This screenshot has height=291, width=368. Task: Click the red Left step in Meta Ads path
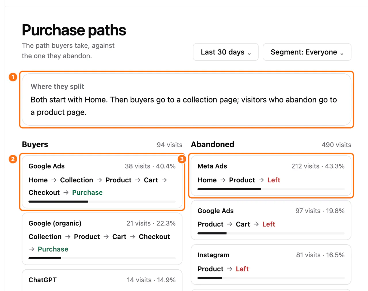(x=274, y=180)
